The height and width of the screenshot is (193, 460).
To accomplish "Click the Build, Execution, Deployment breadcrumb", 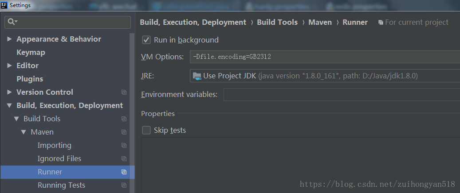I will click(193, 23).
